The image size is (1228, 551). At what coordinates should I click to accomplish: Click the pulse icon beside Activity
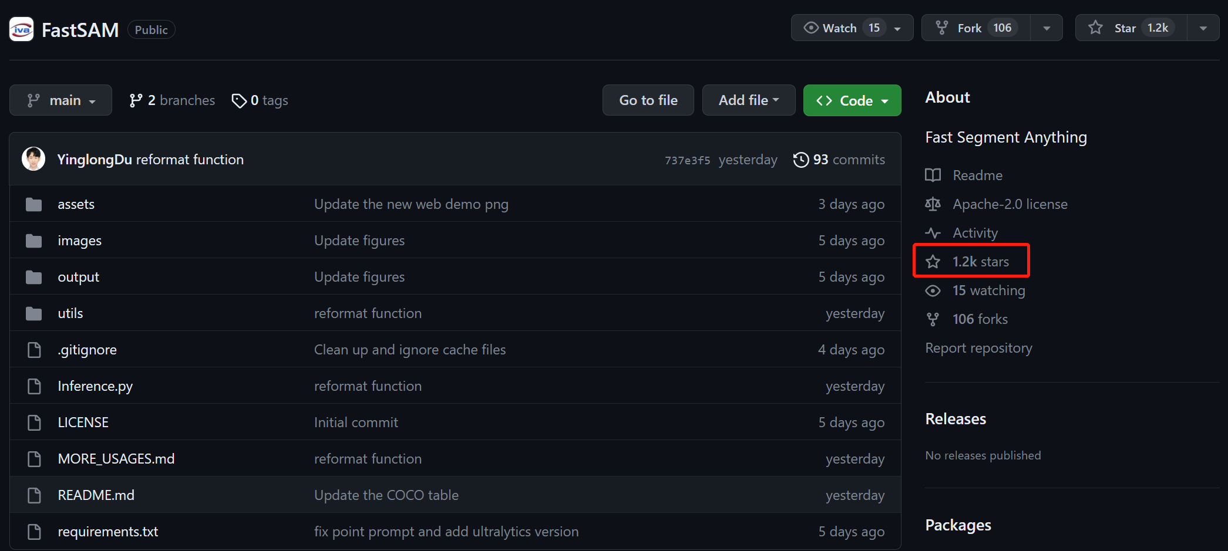click(933, 233)
